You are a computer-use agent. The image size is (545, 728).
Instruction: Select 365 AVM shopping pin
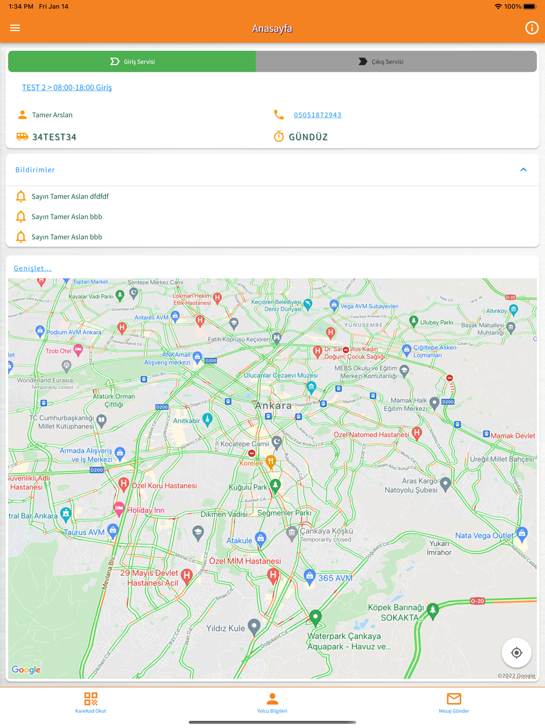tap(310, 576)
